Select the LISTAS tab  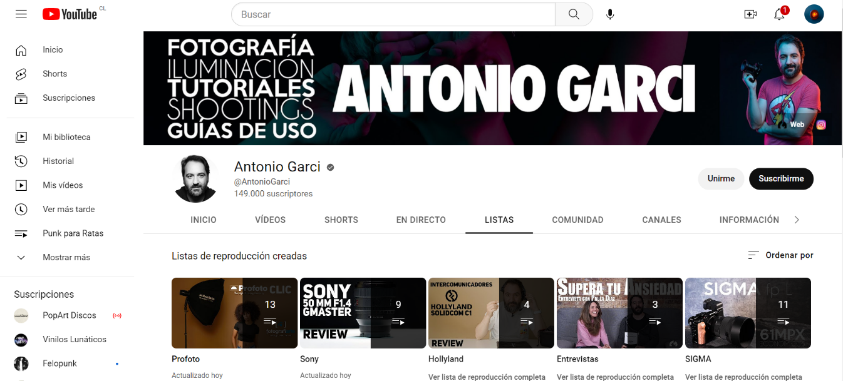point(499,220)
